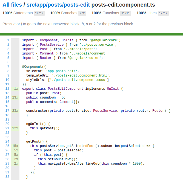The height and width of the screenshot is (180, 183).
Task: Click the 23x hit count on line 14
Action: (15, 97)
